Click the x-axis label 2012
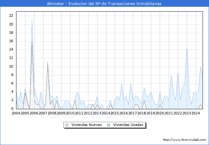The image size is (209, 145). [88, 113]
